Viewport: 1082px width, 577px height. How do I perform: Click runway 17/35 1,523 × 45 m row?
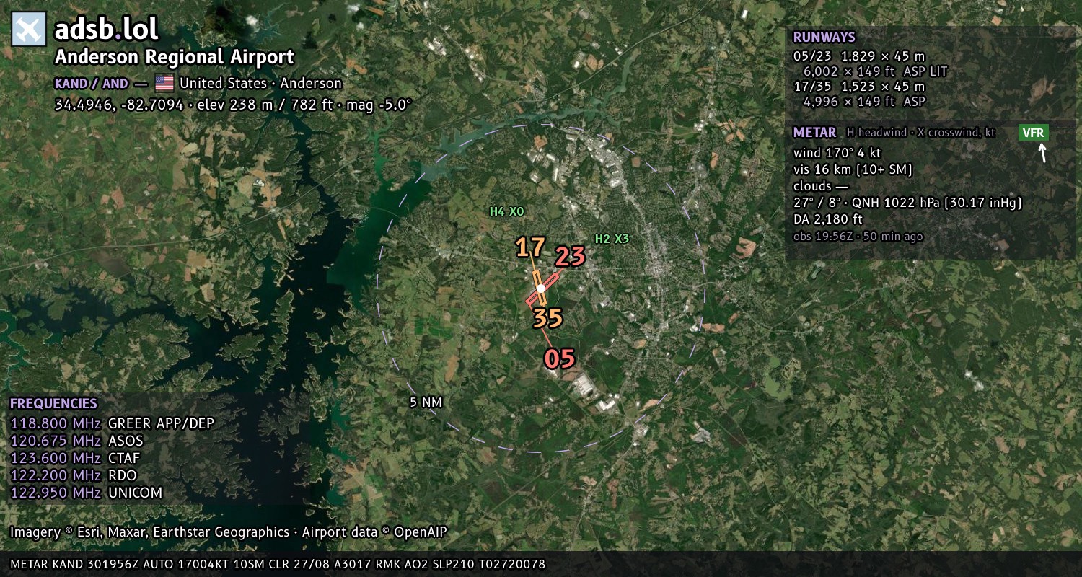click(859, 86)
